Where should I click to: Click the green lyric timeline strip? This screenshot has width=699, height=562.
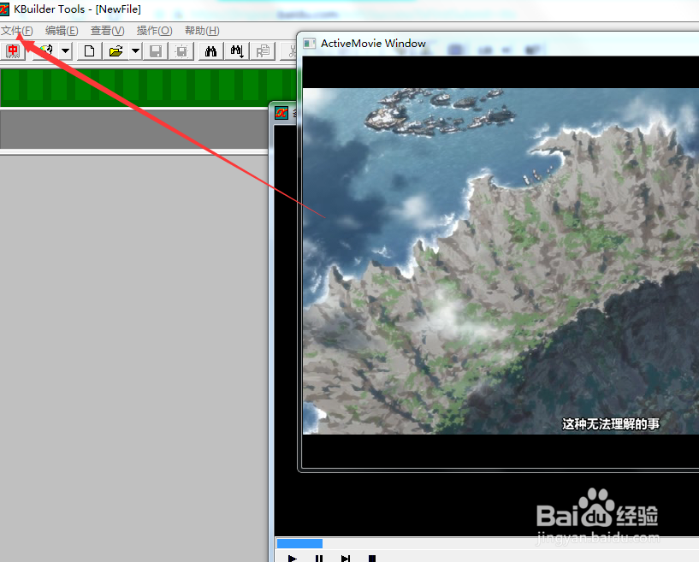(x=148, y=87)
